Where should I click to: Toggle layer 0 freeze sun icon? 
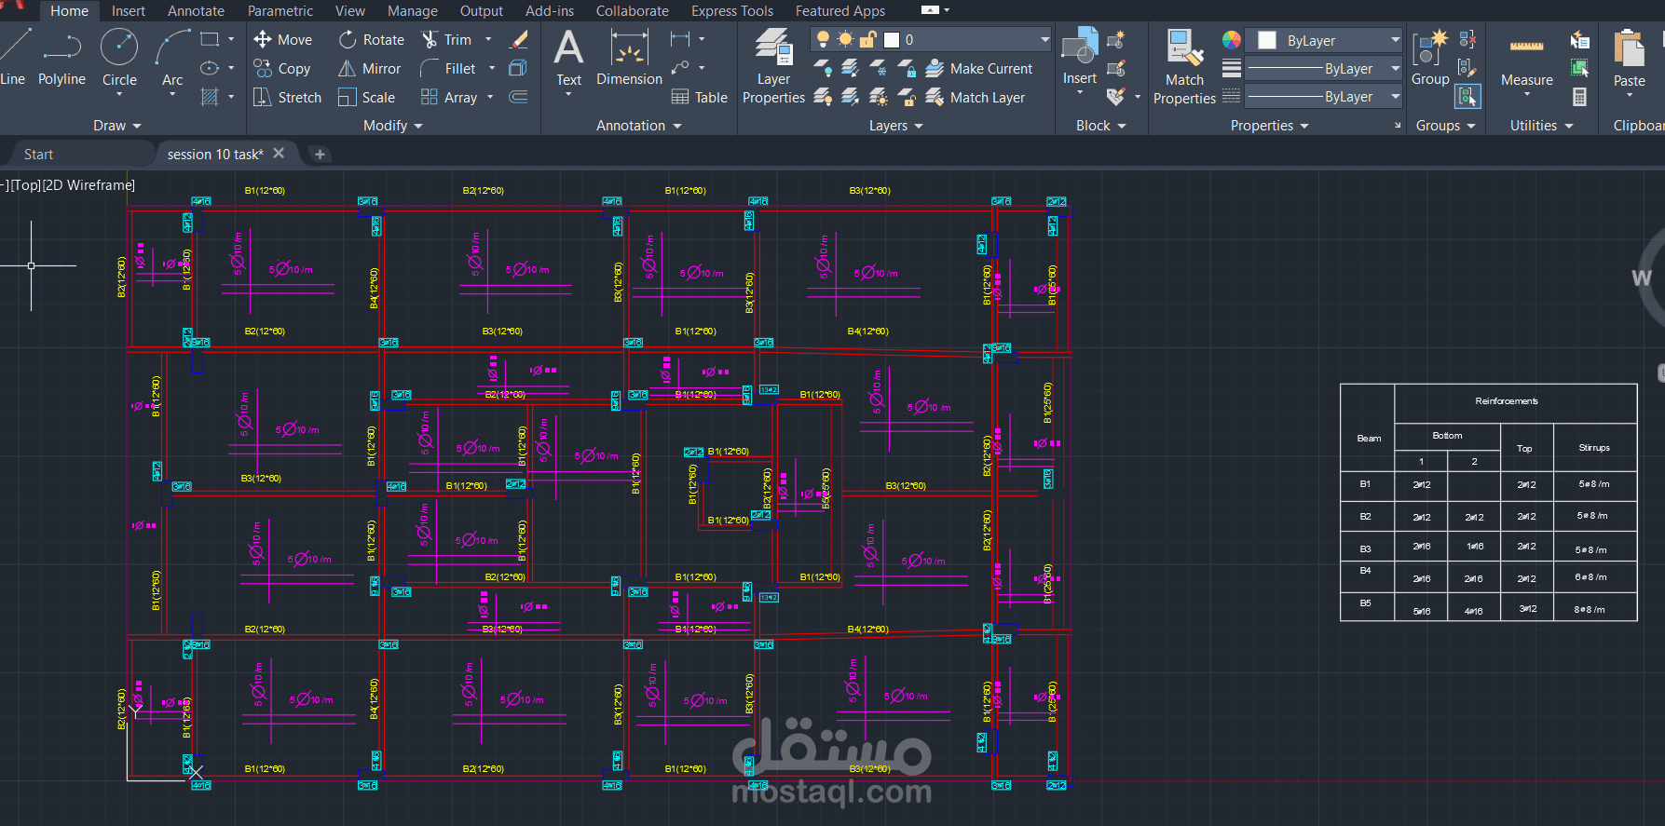click(x=845, y=40)
